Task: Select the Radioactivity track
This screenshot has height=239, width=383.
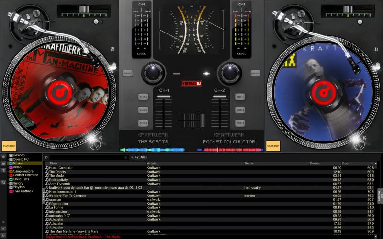Action: 210,180
